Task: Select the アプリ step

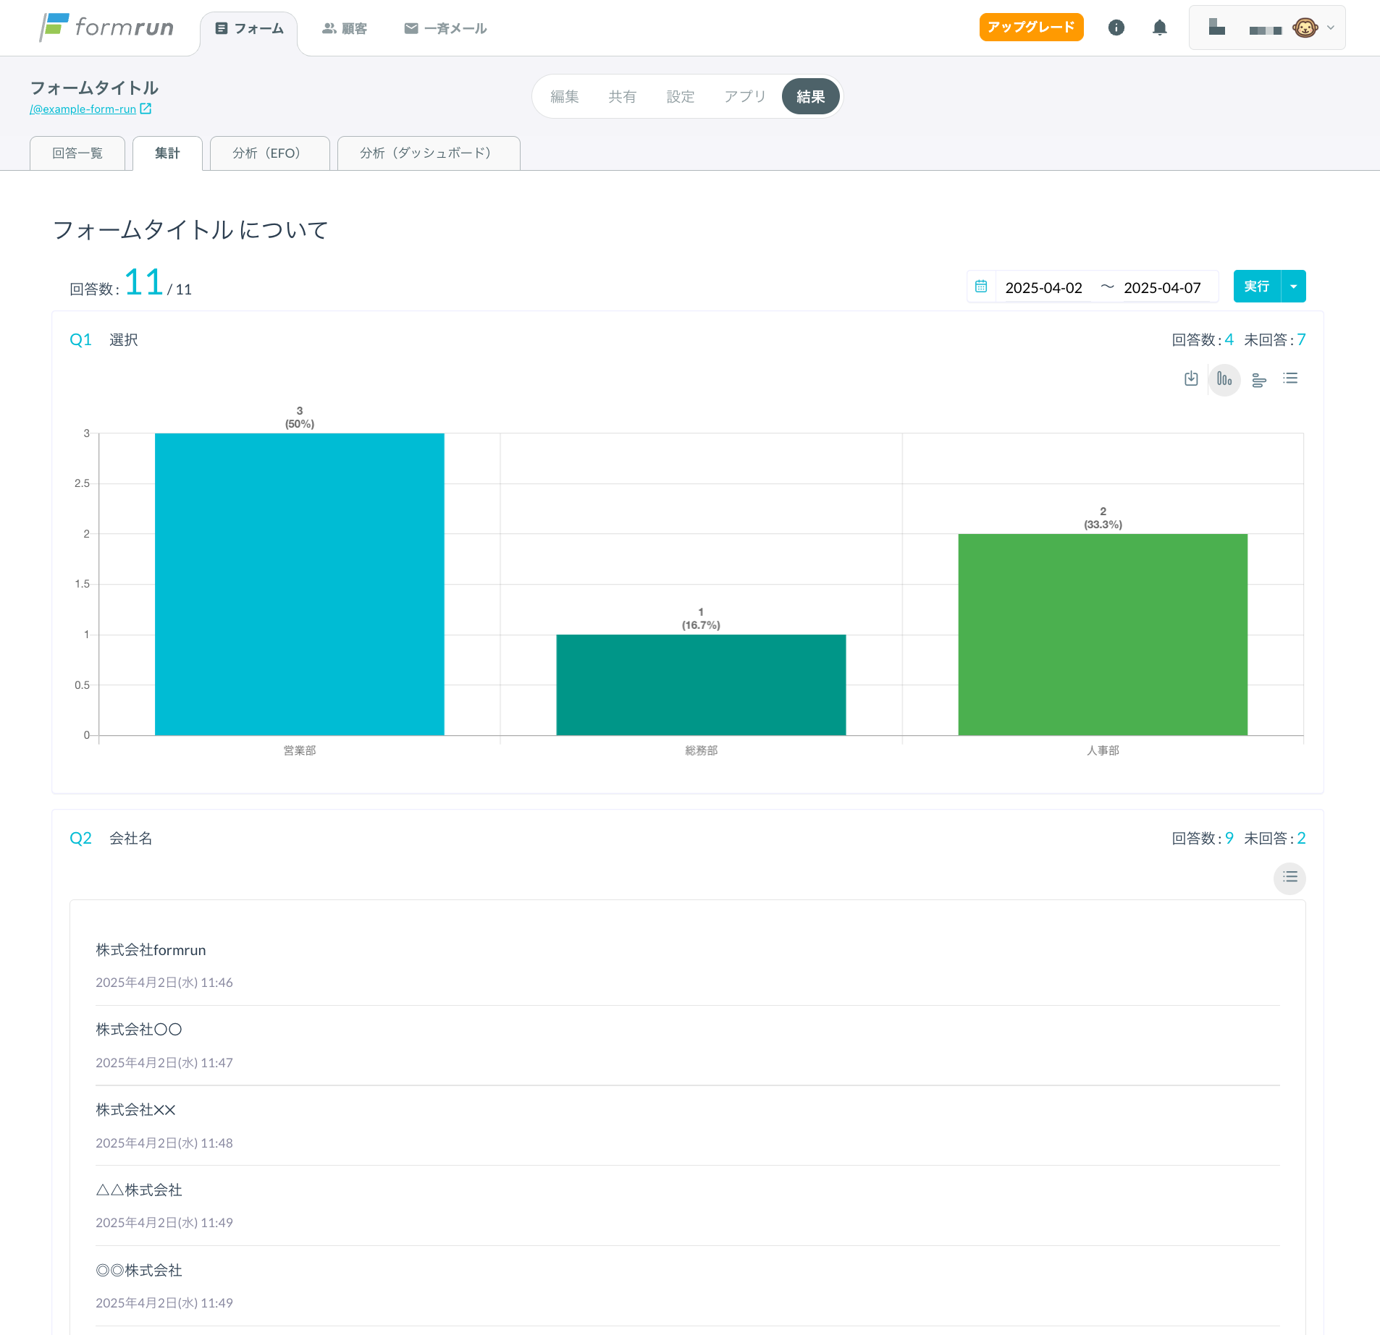Action: coord(745,97)
